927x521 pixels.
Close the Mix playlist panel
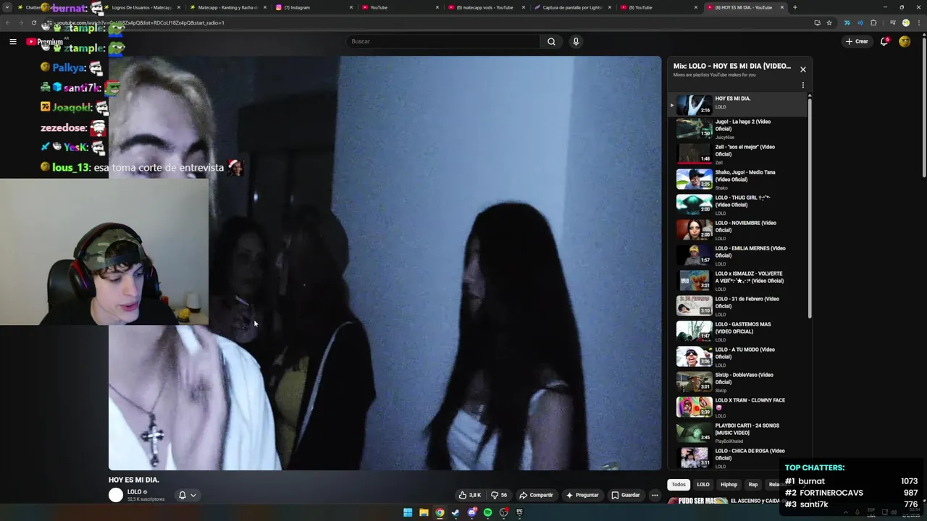coord(802,69)
